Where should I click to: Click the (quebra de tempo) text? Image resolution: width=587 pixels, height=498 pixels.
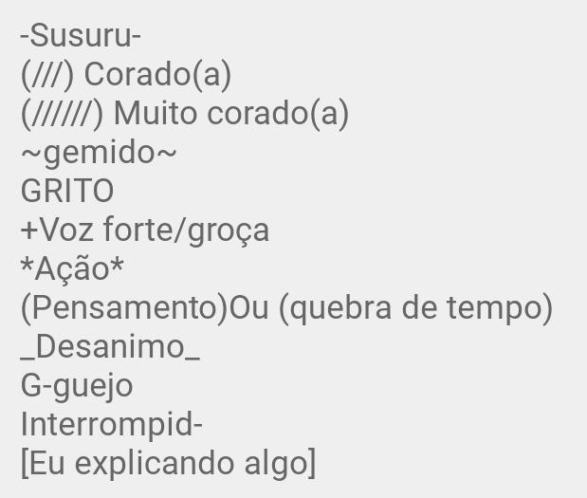pyautogui.click(x=415, y=308)
